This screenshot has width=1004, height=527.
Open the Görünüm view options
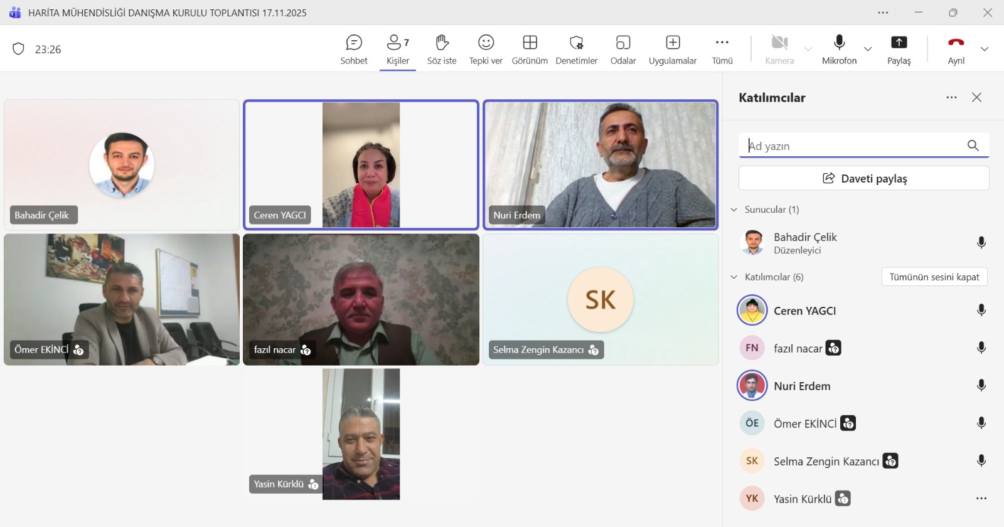tap(530, 49)
